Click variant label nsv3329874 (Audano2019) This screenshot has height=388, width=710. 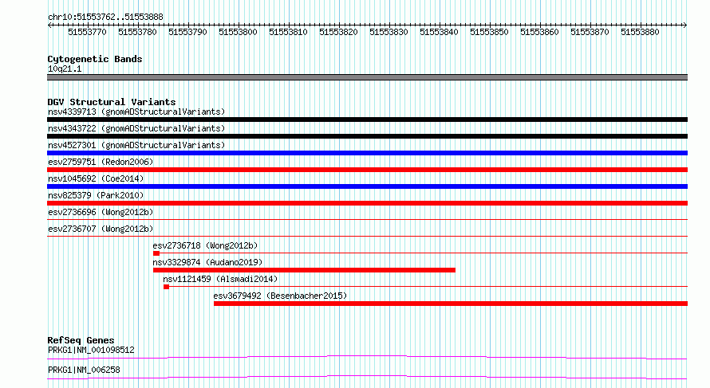click(x=207, y=262)
